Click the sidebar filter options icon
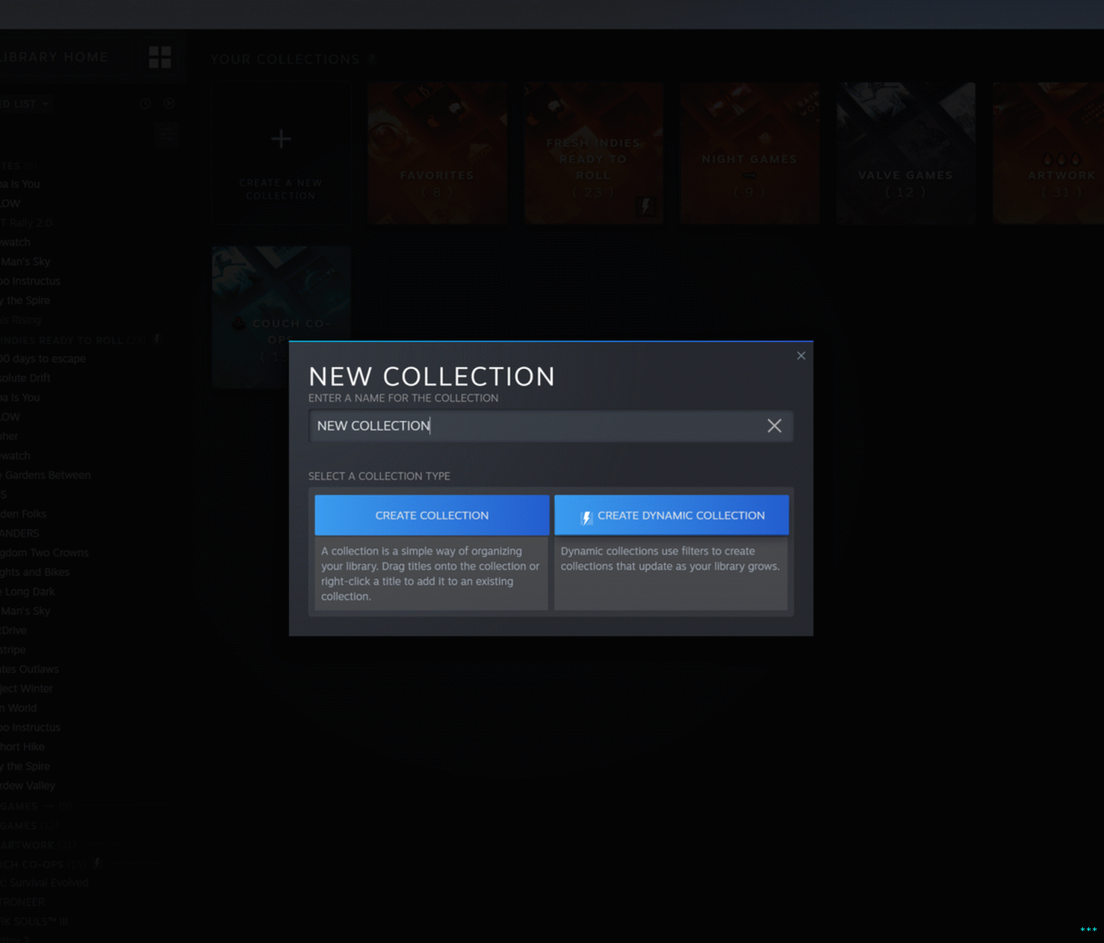The image size is (1104, 943). pos(166,134)
